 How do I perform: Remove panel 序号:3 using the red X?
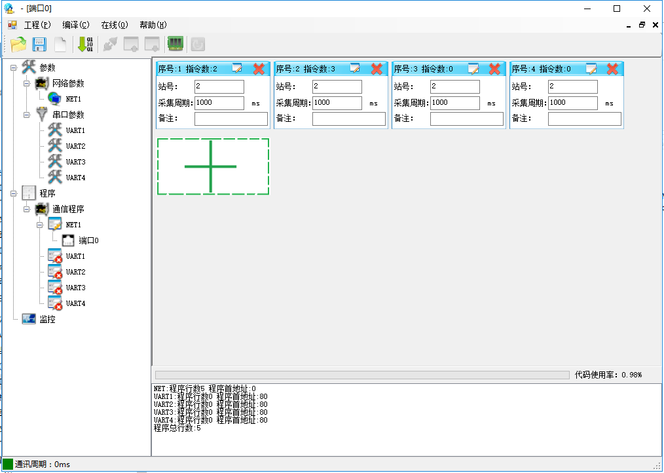(494, 69)
